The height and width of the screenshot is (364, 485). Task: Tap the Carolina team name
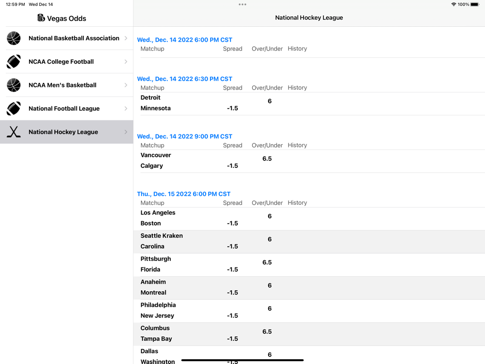tap(152, 247)
